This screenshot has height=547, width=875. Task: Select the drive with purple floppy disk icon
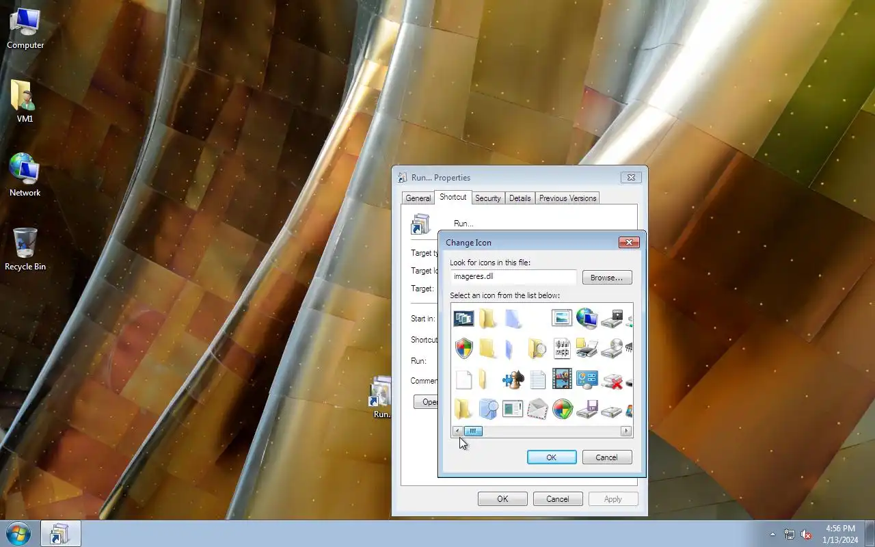[587, 409]
